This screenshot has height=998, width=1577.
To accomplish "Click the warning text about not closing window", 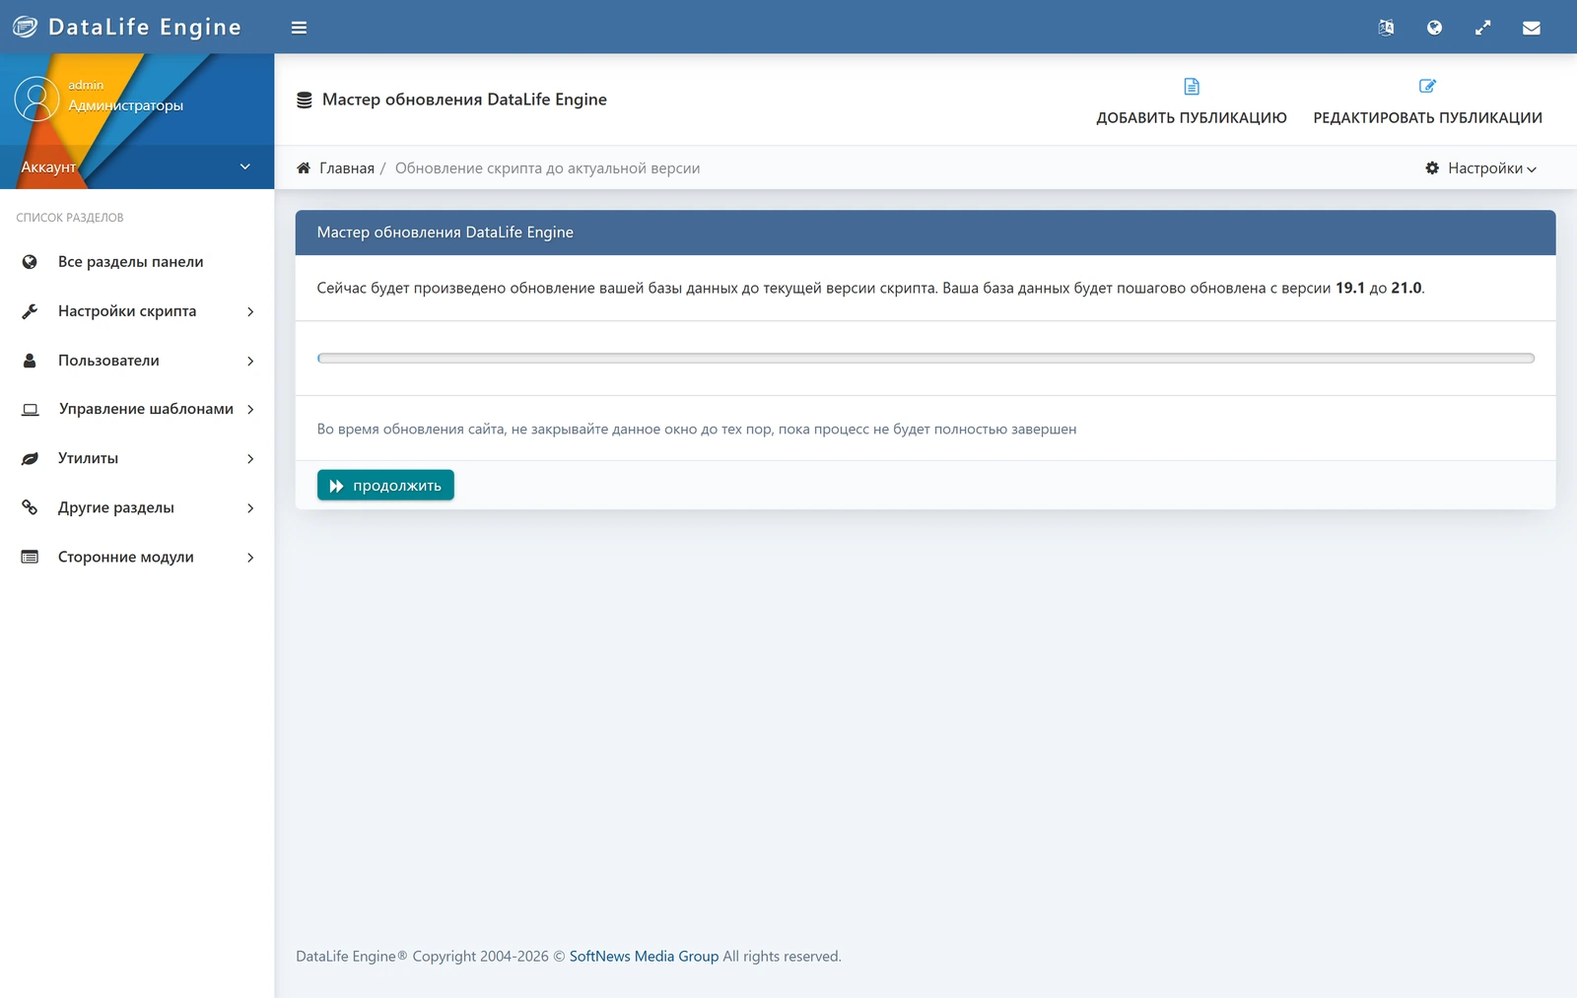I will 697,430.
